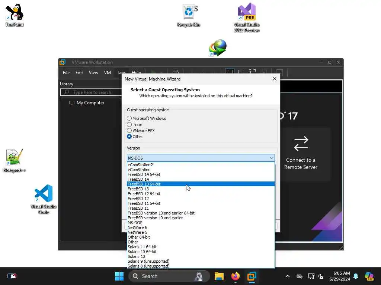Choose eComStation2 from the version list
Screen dimensions: 381x285
[x=201, y=165]
